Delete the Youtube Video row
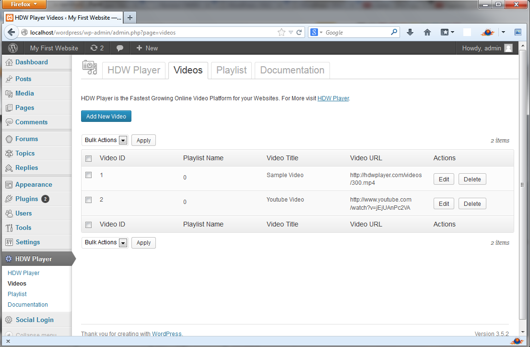The width and height of the screenshot is (530, 347). (x=472, y=203)
